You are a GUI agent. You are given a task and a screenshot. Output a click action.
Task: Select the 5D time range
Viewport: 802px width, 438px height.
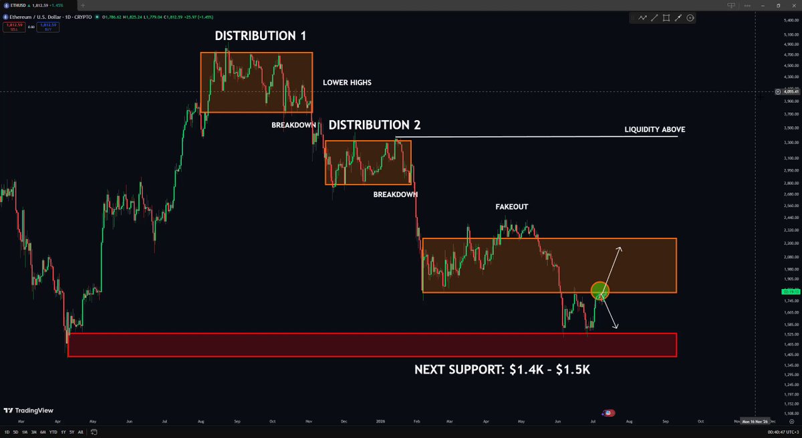(x=16, y=432)
